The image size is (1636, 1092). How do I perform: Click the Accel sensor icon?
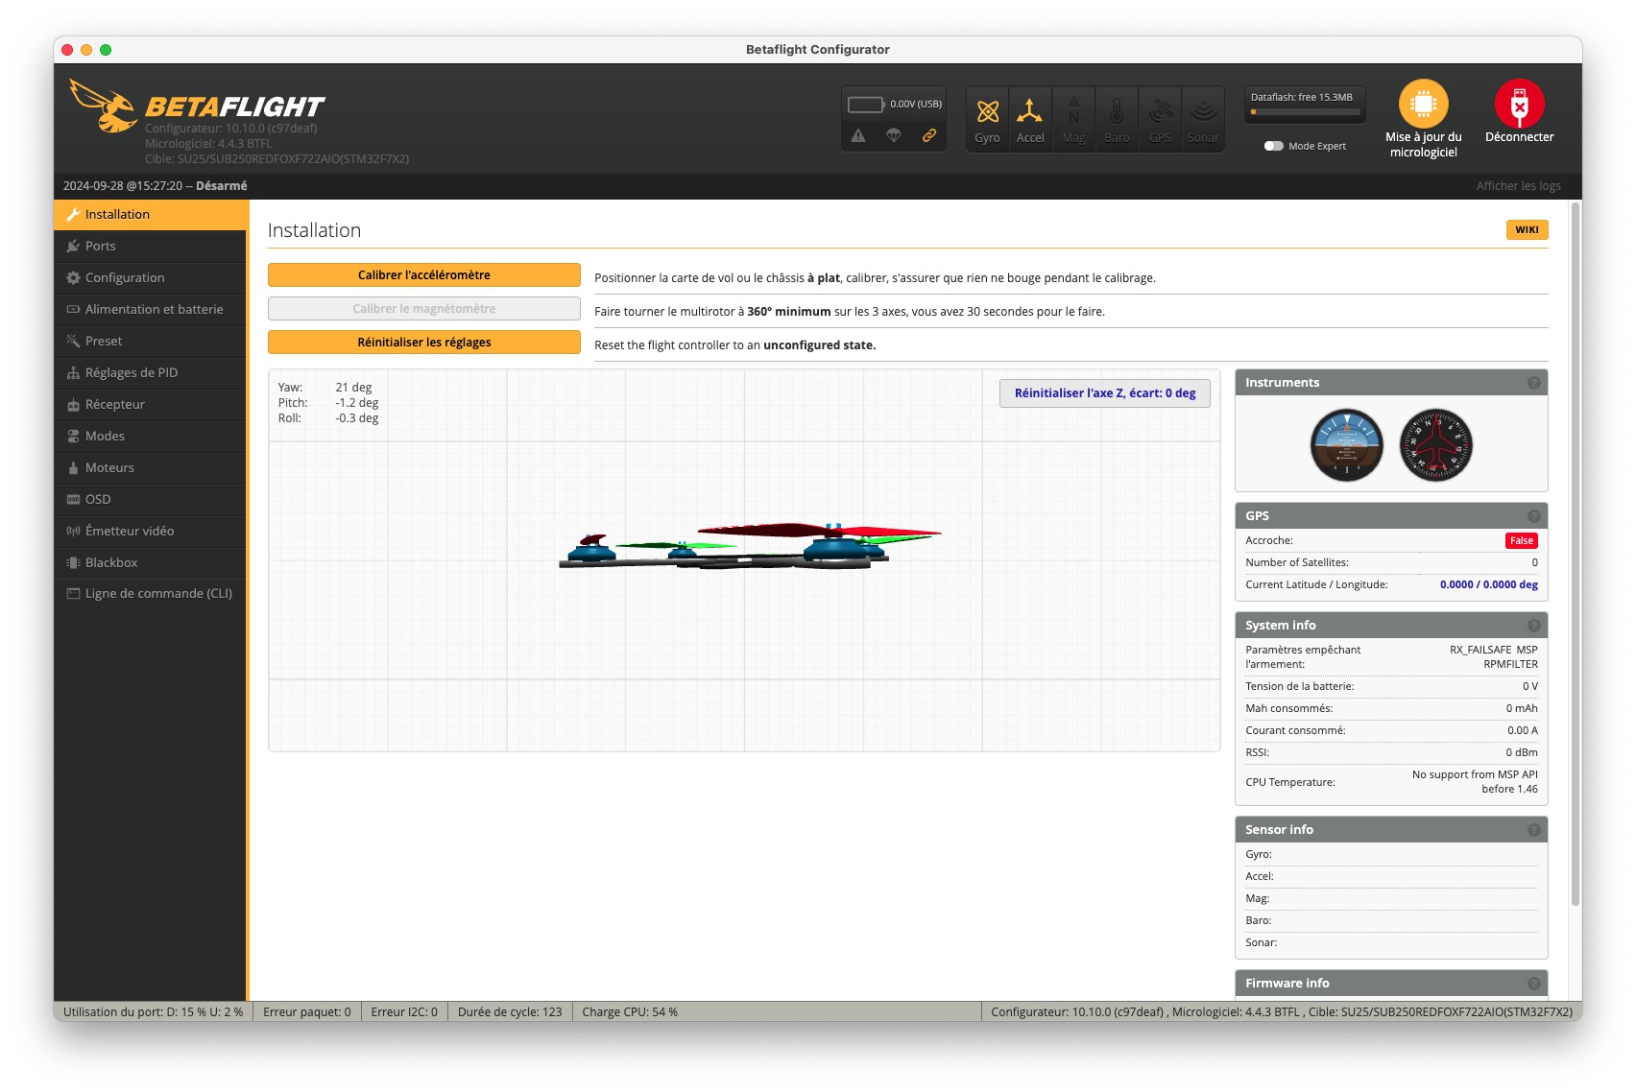[x=1030, y=119]
